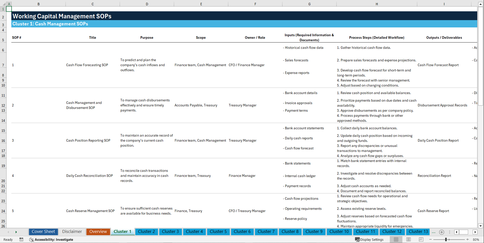Select the column B header

click(39, 4)
